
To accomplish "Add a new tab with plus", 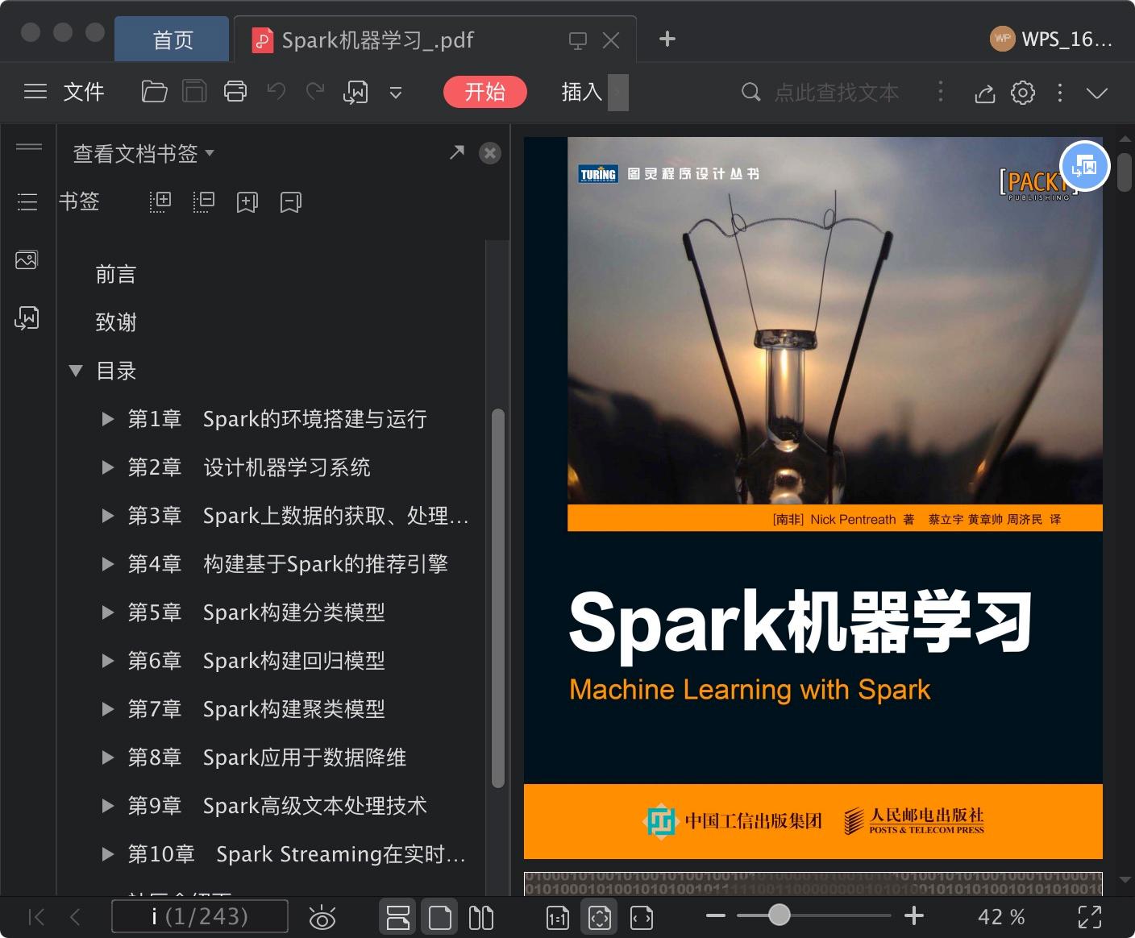I will click(667, 39).
